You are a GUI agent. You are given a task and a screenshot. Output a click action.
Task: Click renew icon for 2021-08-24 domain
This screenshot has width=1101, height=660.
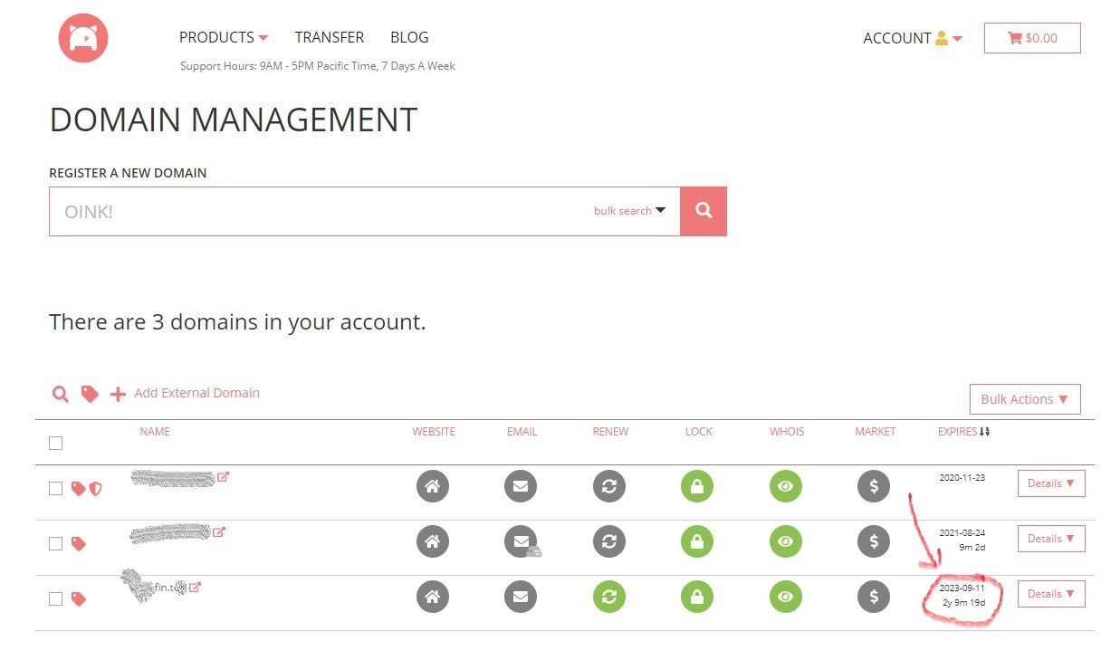point(609,542)
